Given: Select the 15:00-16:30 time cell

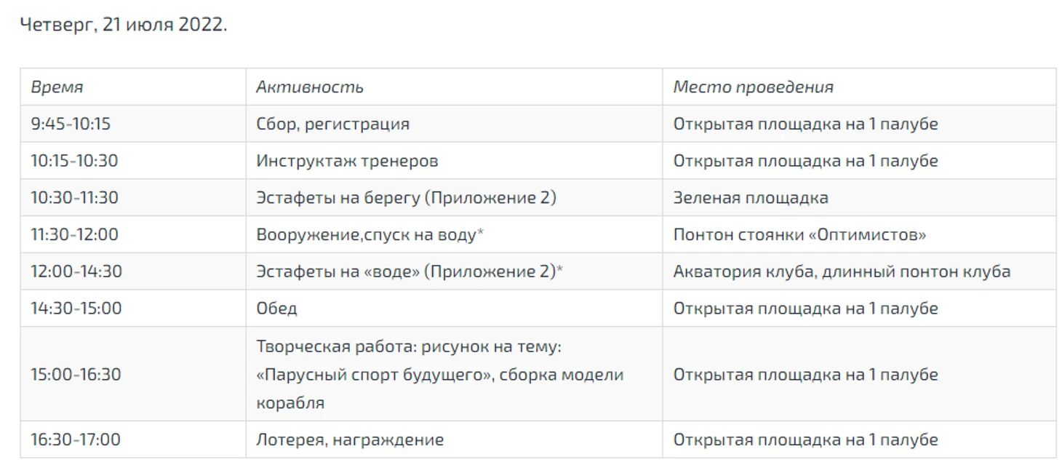Looking at the screenshot, I should pos(76,375).
